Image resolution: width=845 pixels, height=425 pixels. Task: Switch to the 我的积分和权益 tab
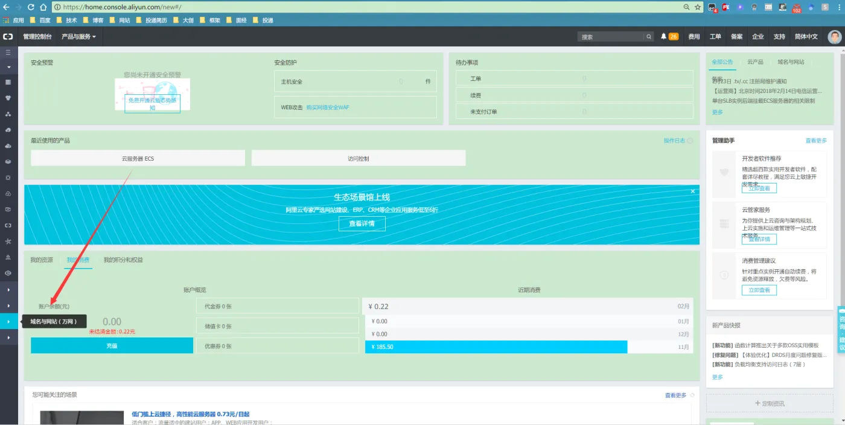[123, 260]
